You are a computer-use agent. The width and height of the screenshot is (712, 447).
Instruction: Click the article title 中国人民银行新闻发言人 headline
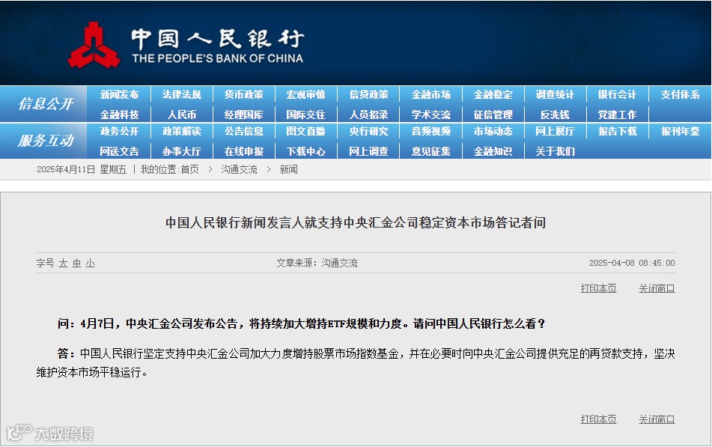356,222
